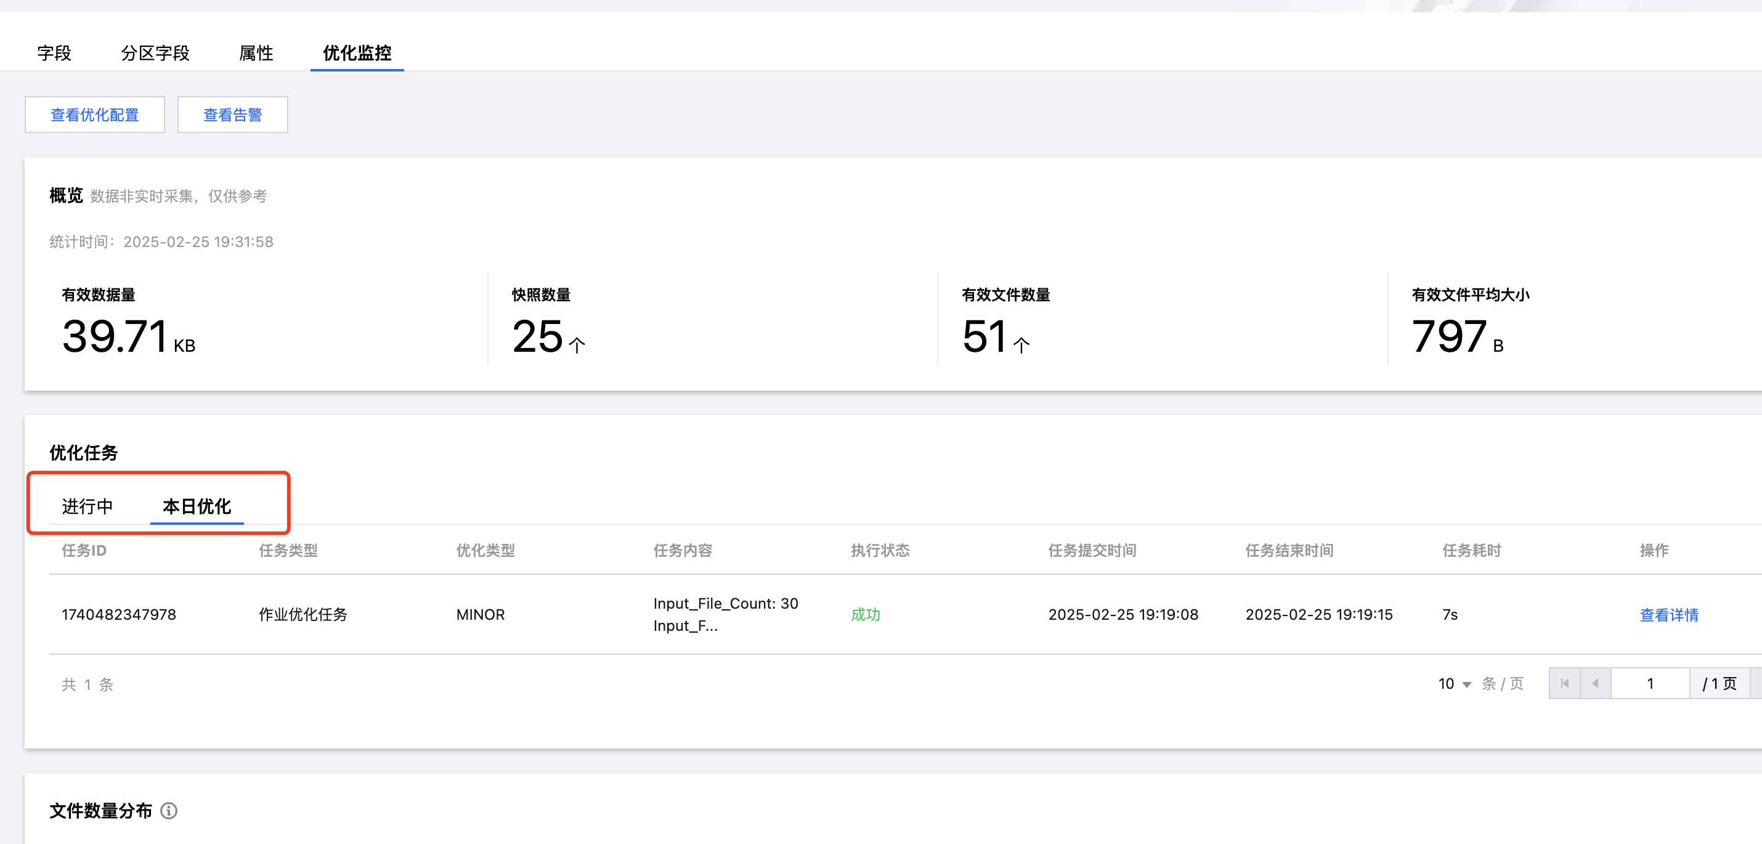The height and width of the screenshot is (844, 1762).
Task: Click the 查看告警 button
Action: [232, 114]
